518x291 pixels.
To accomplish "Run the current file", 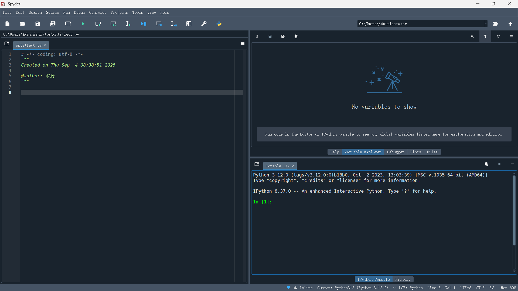I will 83,24.
